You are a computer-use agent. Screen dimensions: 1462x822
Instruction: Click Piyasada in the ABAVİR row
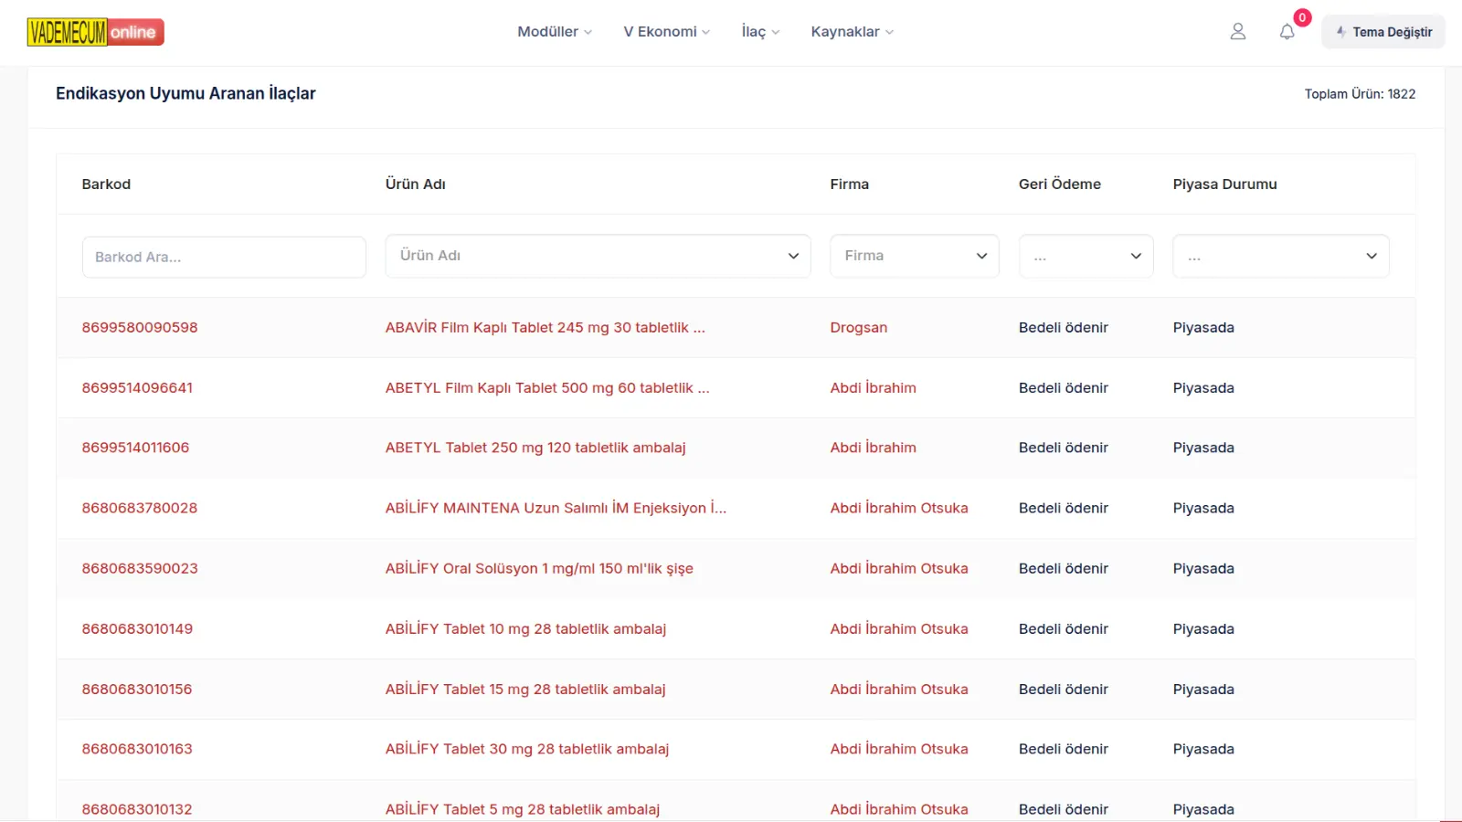[1203, 328]
